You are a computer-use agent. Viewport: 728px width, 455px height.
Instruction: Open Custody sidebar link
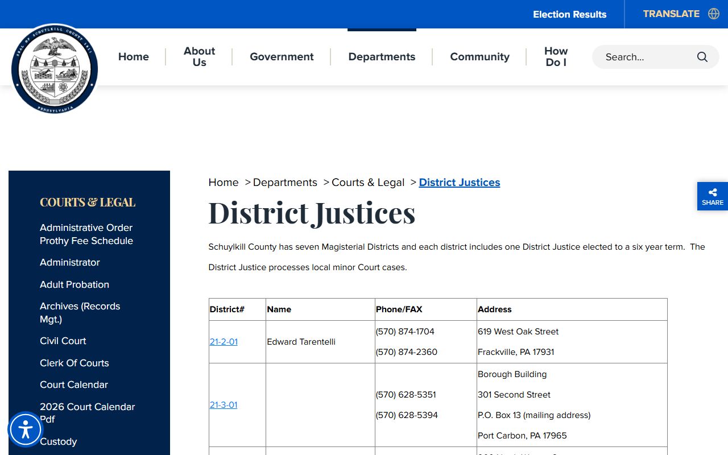58,442
